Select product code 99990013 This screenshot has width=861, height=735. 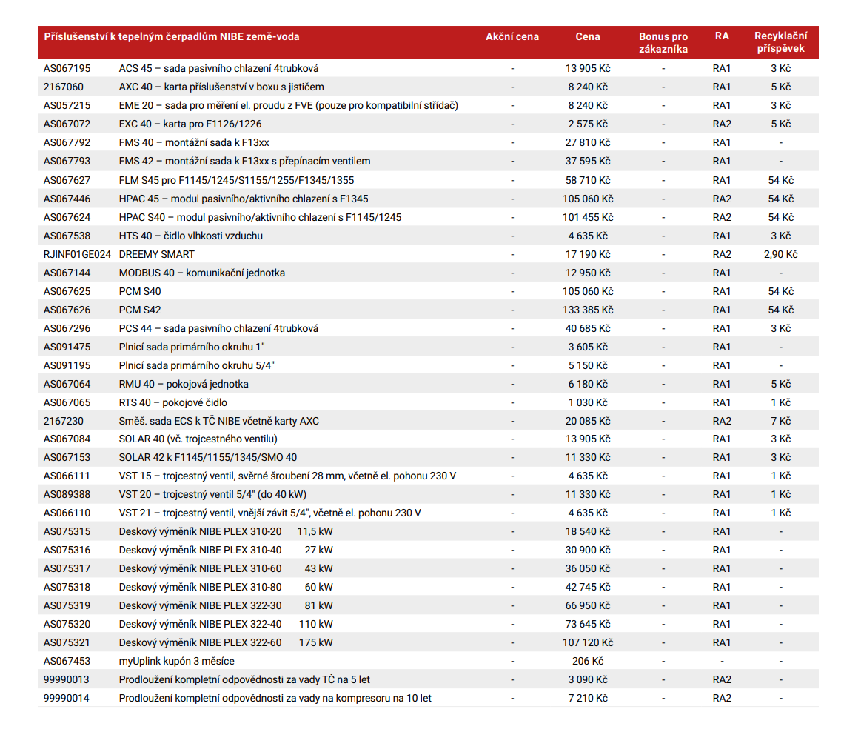click(x=67, y=680)
